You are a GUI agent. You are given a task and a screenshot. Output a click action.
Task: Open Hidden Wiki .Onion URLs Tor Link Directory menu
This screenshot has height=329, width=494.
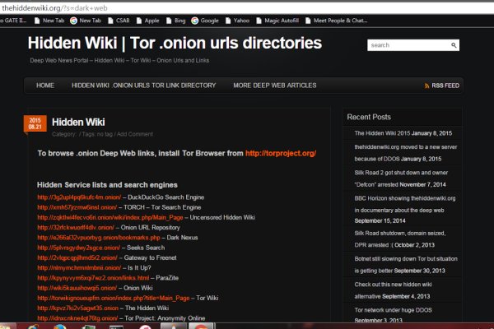(143, 86)
